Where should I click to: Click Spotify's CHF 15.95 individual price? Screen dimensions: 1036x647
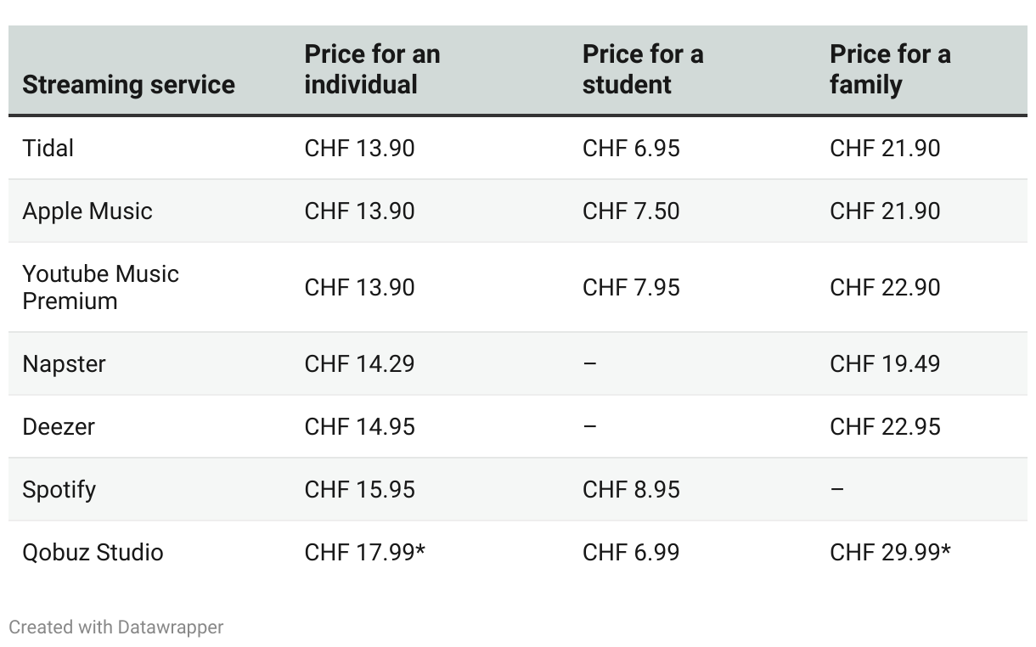click(x=359, y=490)
